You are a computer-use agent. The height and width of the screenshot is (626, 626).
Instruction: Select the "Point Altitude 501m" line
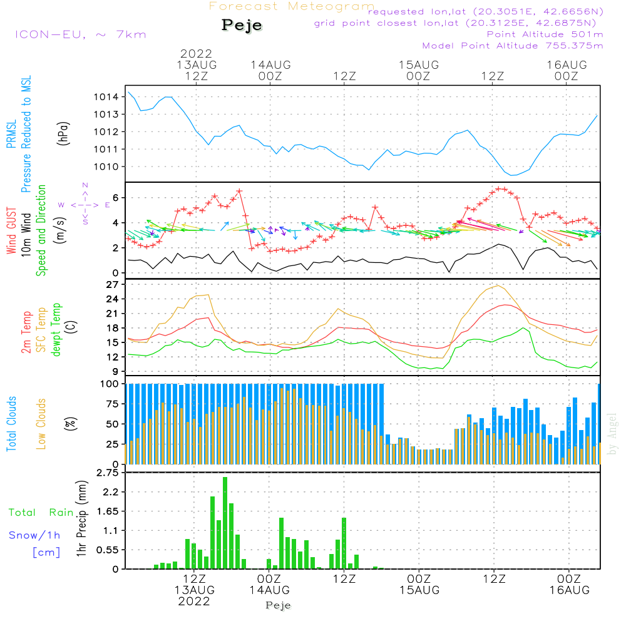click(x=545, y=34)
